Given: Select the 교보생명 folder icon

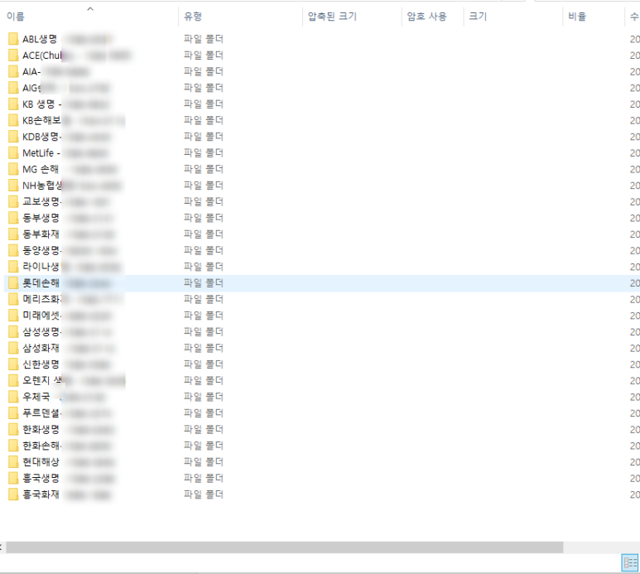Looking at the screenshot, I should click(13, 201).
